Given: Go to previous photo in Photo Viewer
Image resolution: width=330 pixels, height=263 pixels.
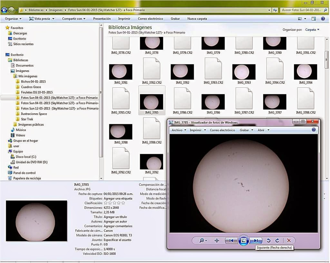Looking at the screenshot, I should [231, 240].
